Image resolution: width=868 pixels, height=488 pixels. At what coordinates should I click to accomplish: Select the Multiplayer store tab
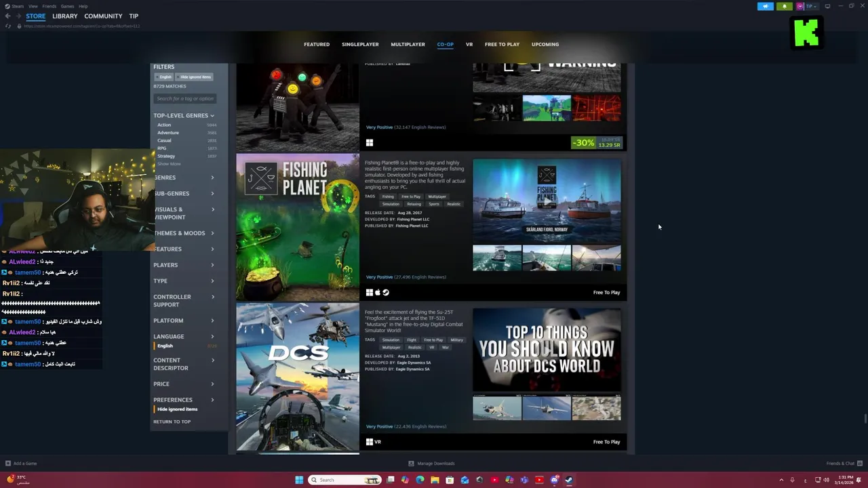click(x=408, y=44)
